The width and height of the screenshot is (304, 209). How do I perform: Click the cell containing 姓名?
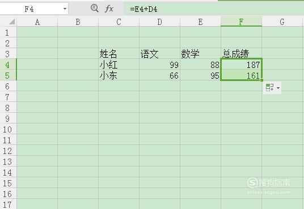[119, 54]
